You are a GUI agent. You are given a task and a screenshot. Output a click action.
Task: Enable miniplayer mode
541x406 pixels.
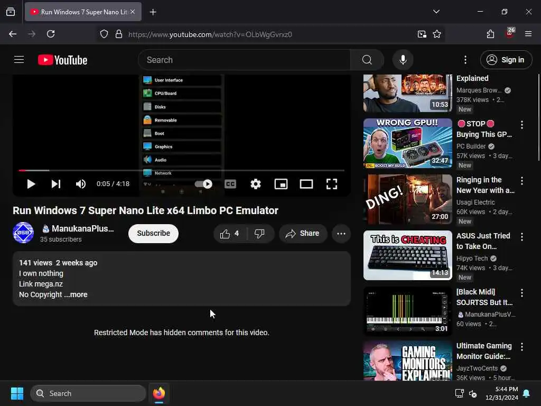click(x=281, y=184)
